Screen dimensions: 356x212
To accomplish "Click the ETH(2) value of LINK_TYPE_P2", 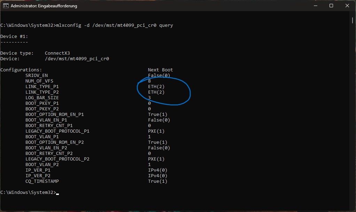I will click(156, 92).
